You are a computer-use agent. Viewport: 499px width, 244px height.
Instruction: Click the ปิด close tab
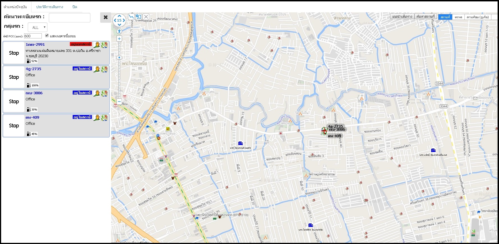(x=75, y=7)
